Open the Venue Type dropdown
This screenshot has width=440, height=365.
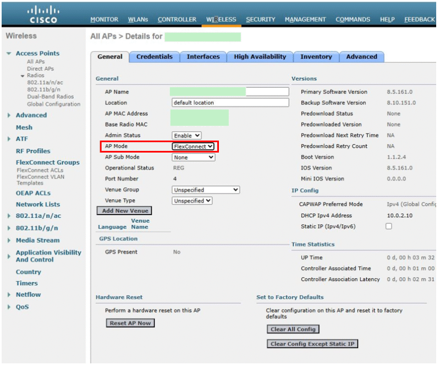(x=192, y=201)
